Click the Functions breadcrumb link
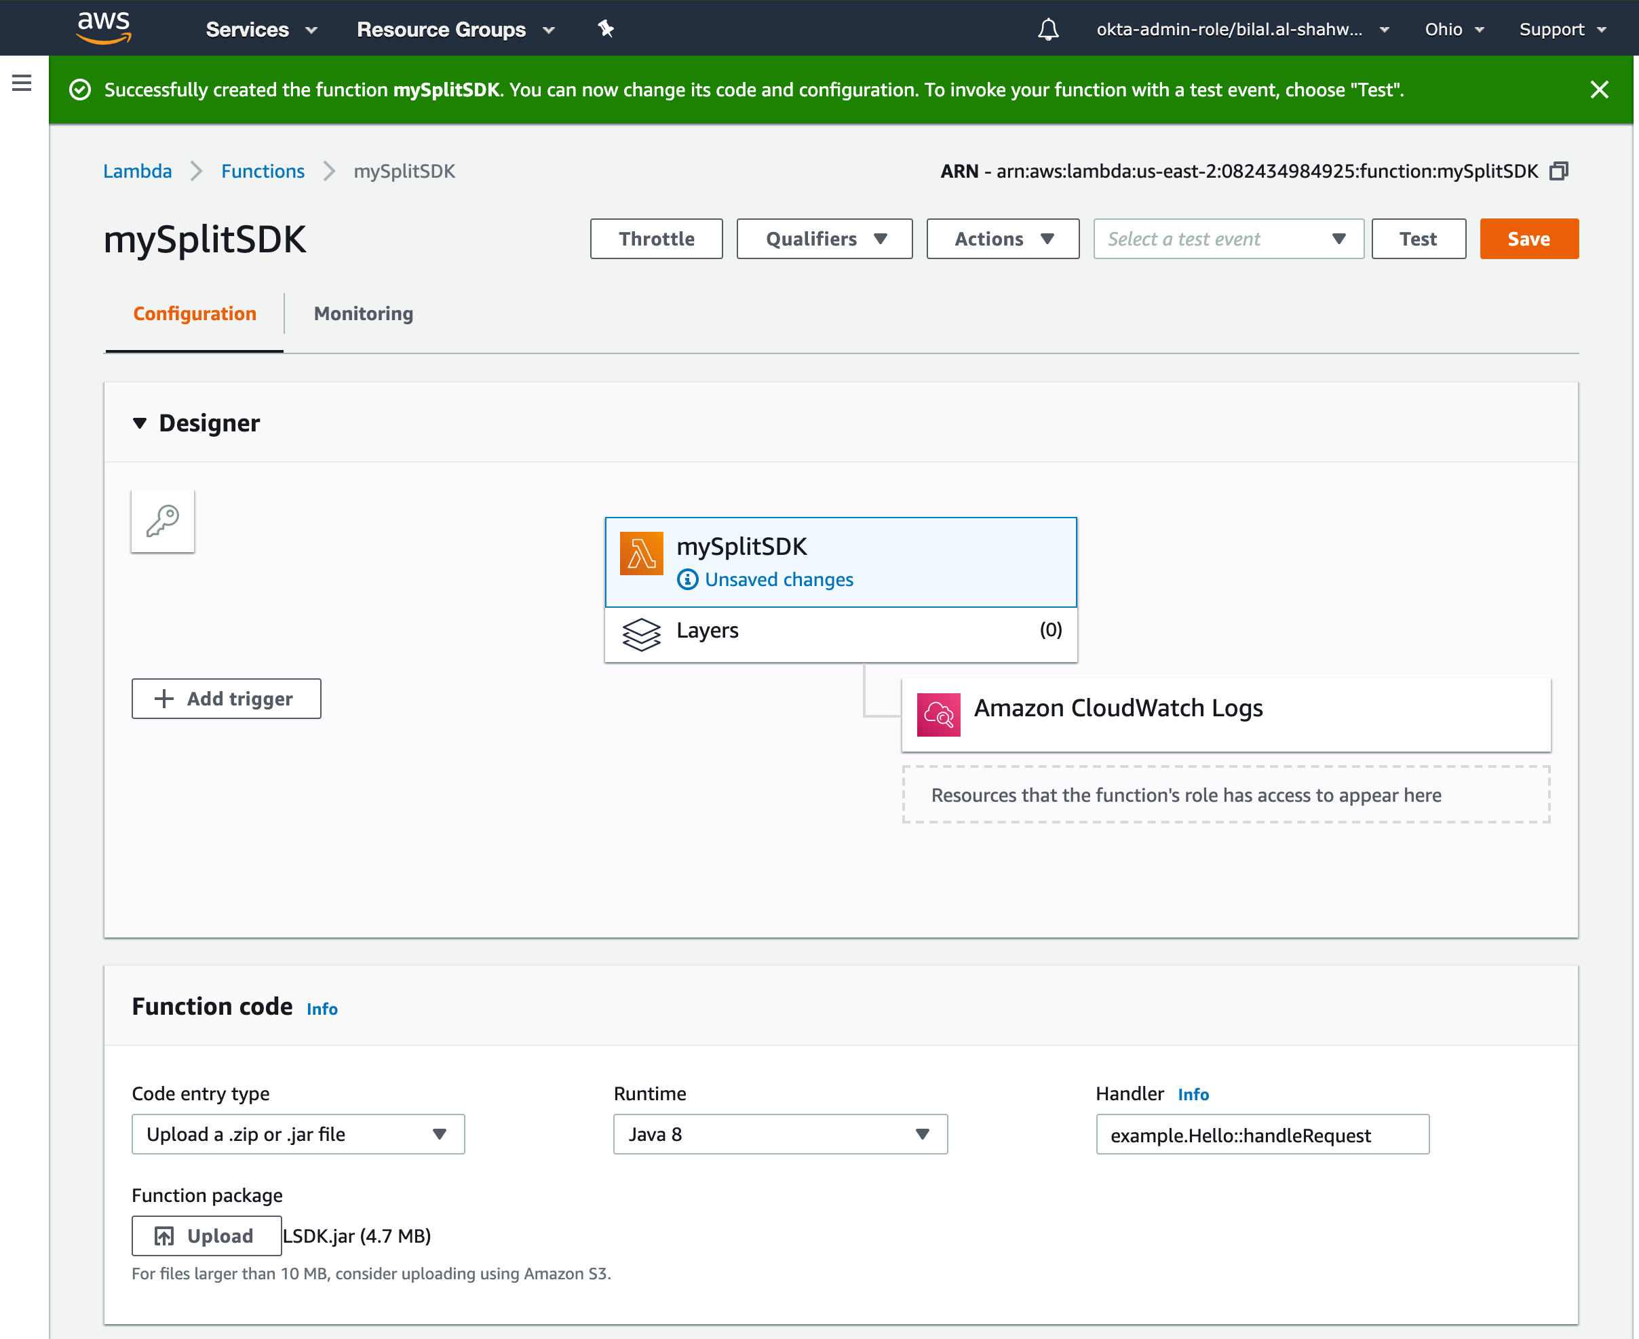1639x1339 pixels. click(x=263, y=171)
